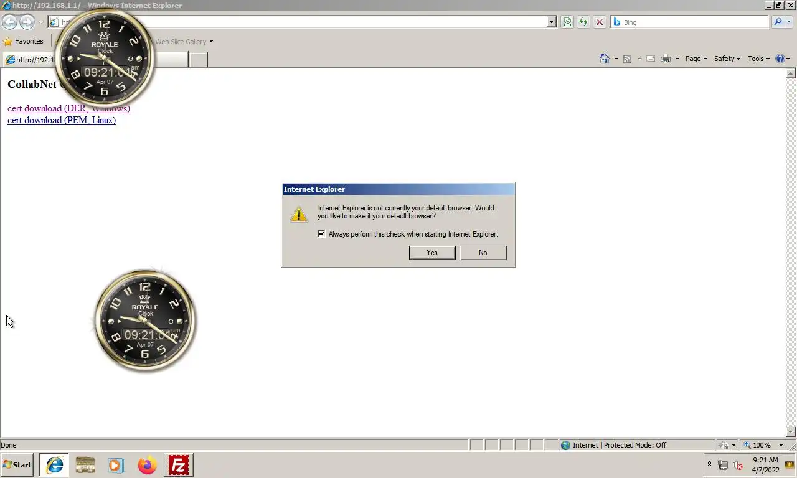Expand the Print button dropdown arrow
This screenshot has height=478, width=797.
point(677,59)
